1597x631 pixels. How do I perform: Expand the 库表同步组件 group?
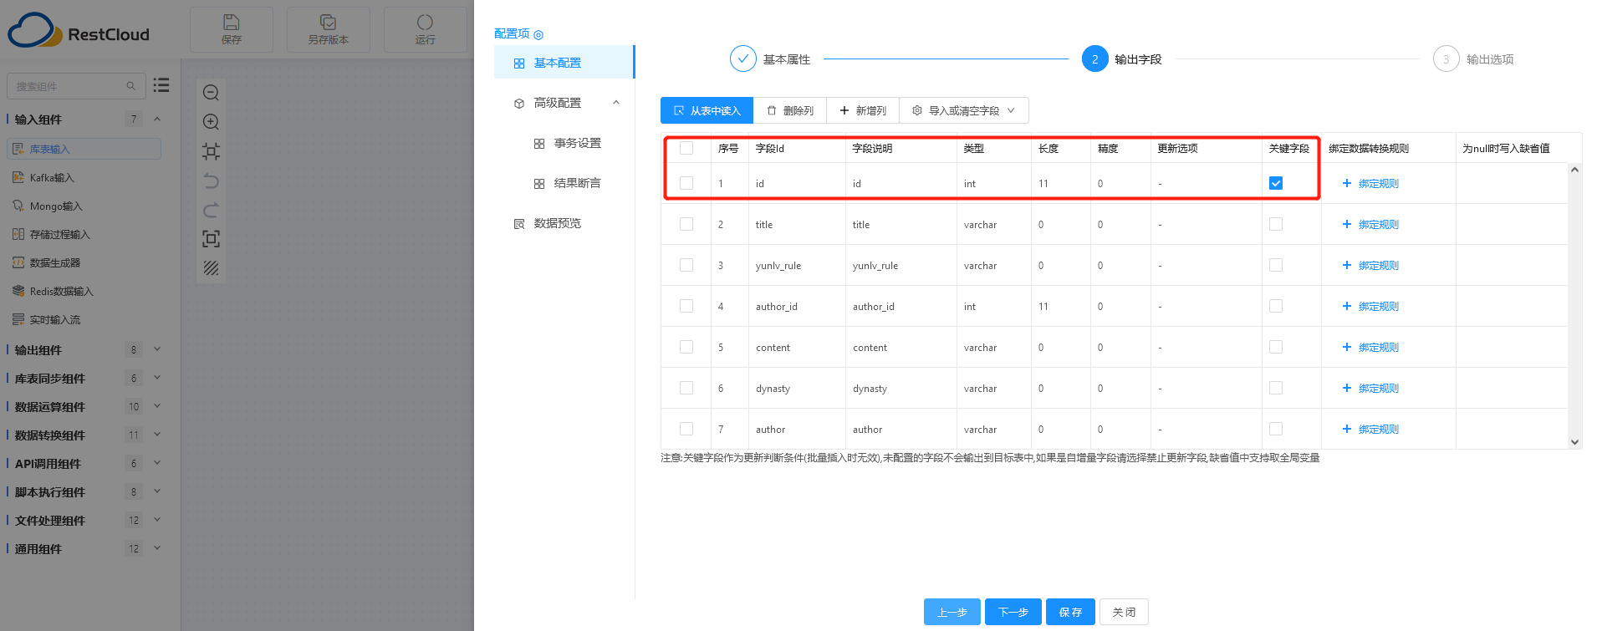tap(157, 378)
